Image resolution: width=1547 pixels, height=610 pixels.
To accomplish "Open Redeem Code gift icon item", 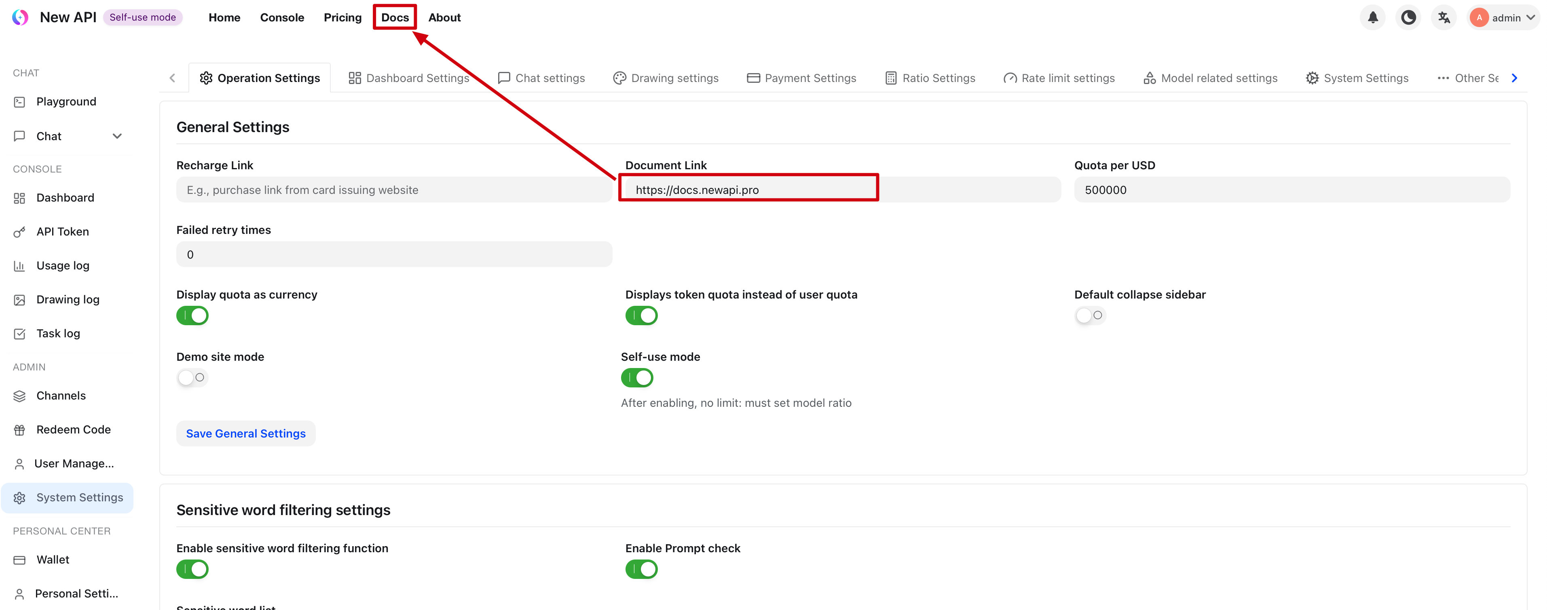I will 73,429.
